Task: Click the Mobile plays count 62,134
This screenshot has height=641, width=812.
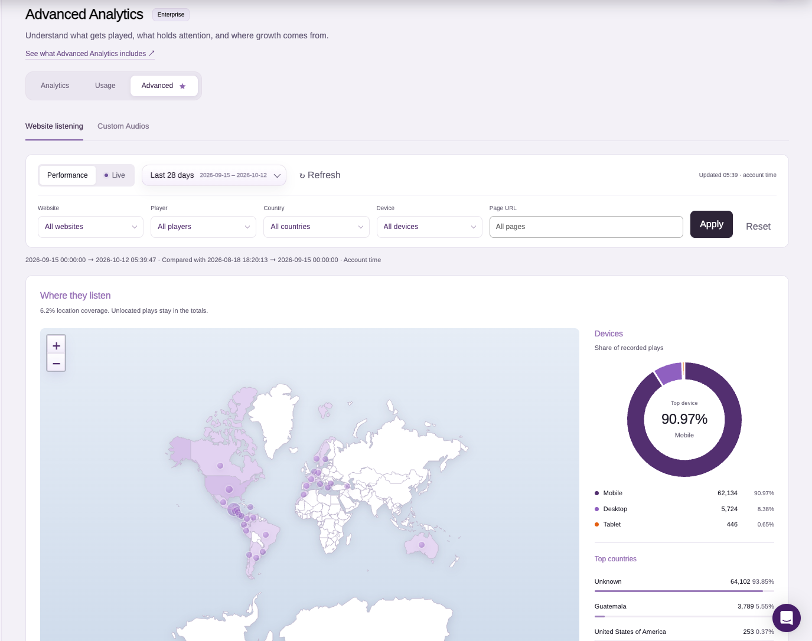Action: 728,493
